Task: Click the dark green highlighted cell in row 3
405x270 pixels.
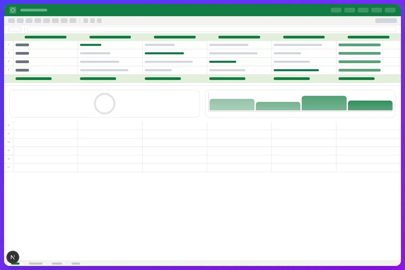Action: pyautogui.click(x=175, y=53)
